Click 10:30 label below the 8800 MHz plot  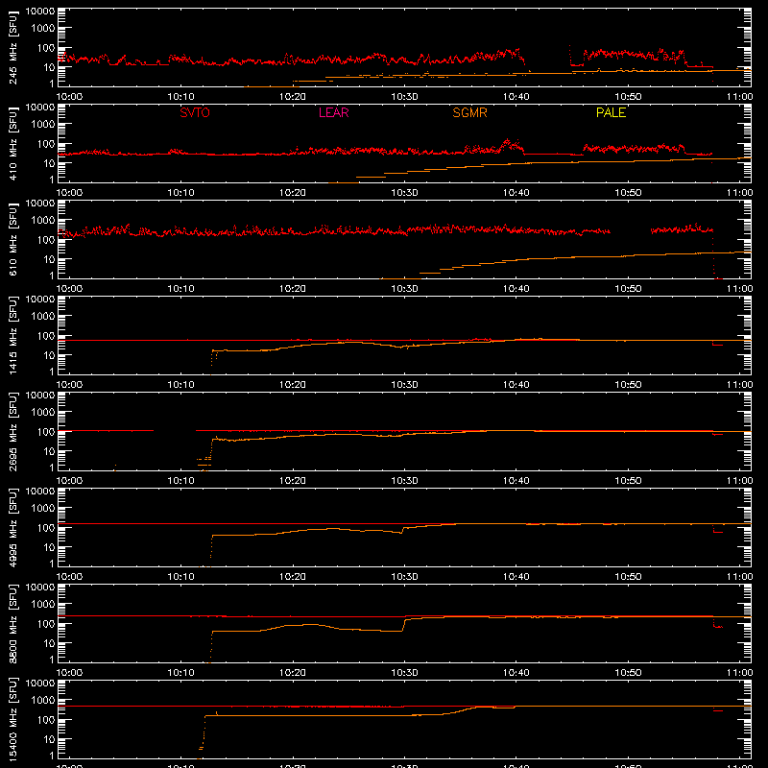click(x=404, y=673)
